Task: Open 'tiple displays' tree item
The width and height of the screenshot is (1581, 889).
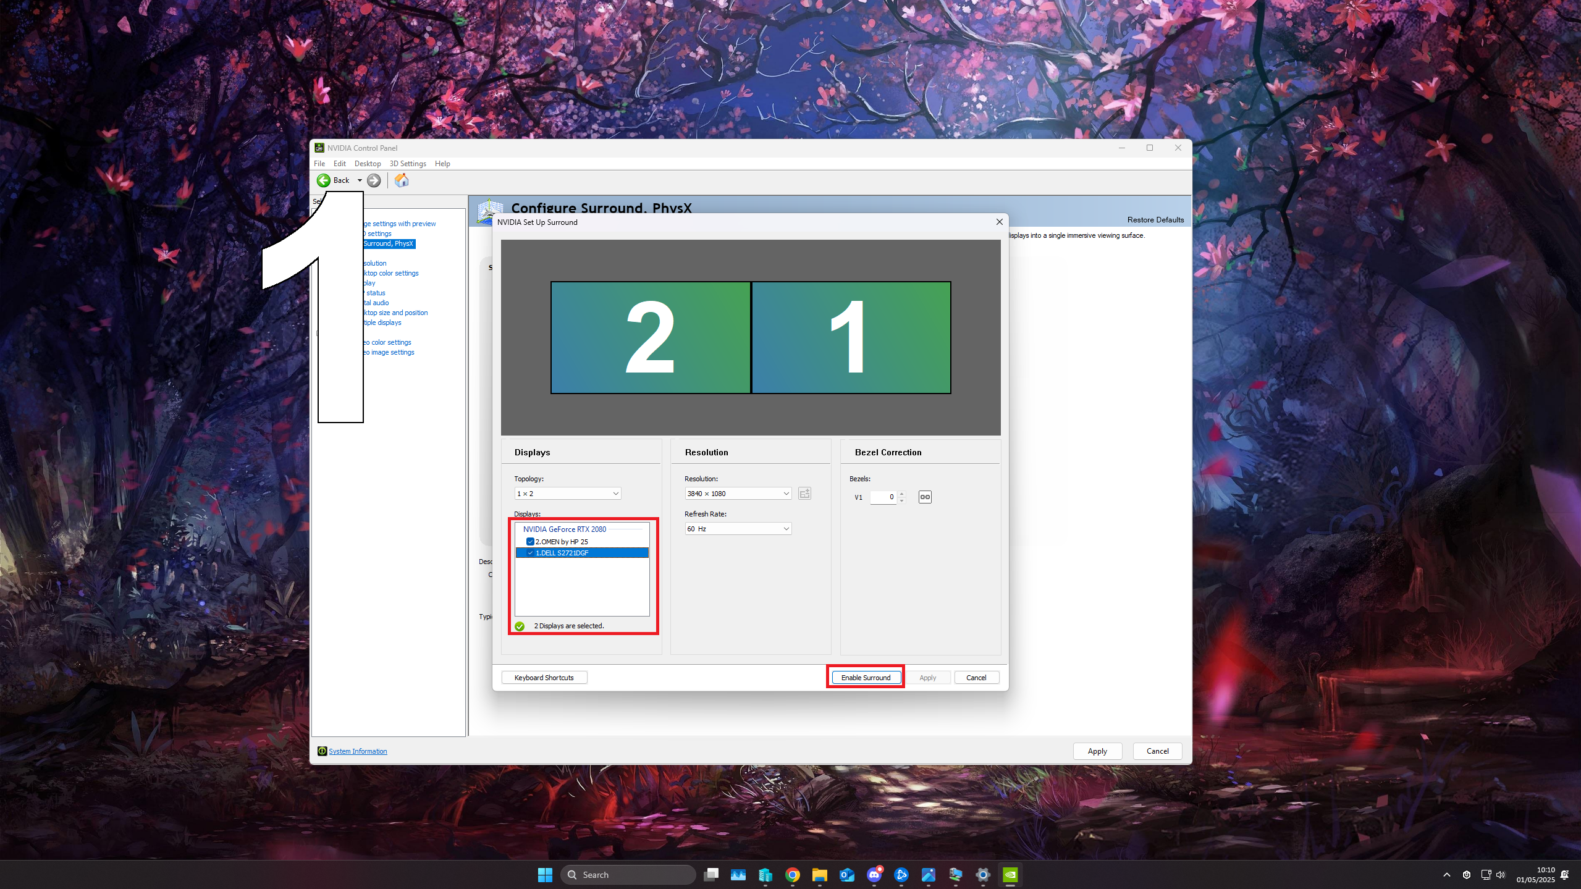Action: coord(382,323)
